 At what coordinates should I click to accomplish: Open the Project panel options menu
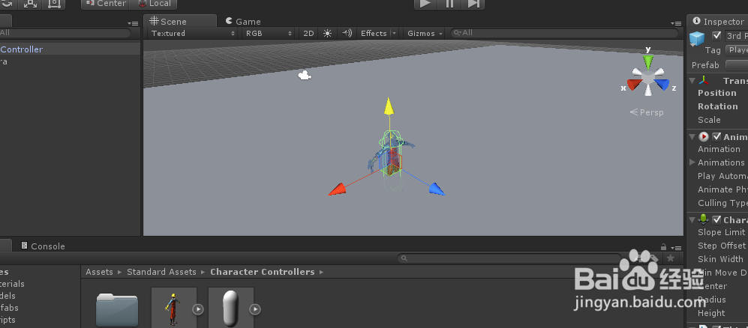point(676,248)
